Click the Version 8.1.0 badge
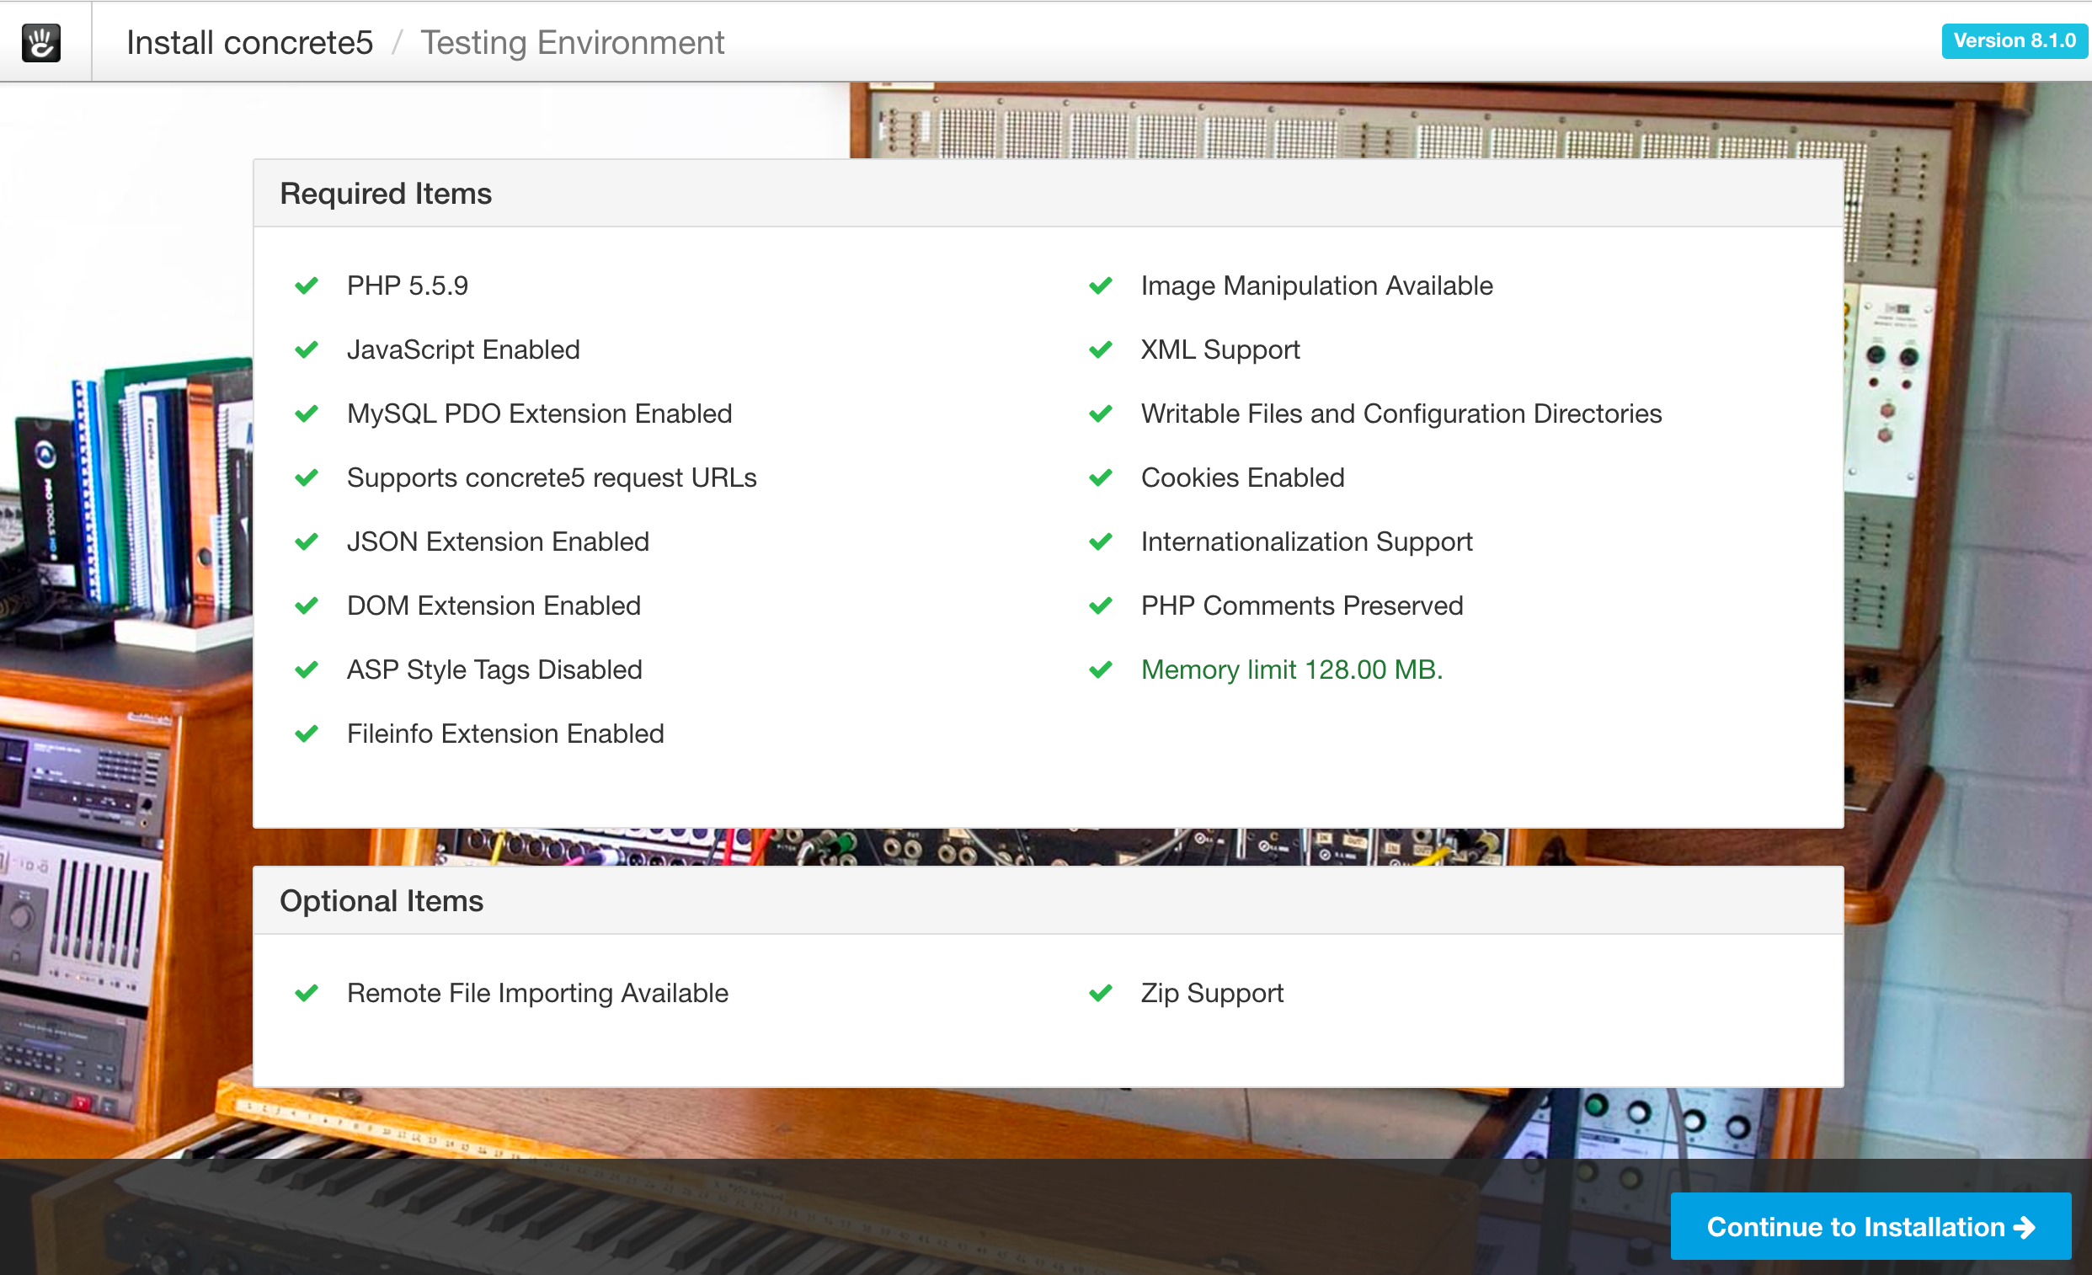Screen dimensions: 2092x1275 click(x=2014, y=40)
